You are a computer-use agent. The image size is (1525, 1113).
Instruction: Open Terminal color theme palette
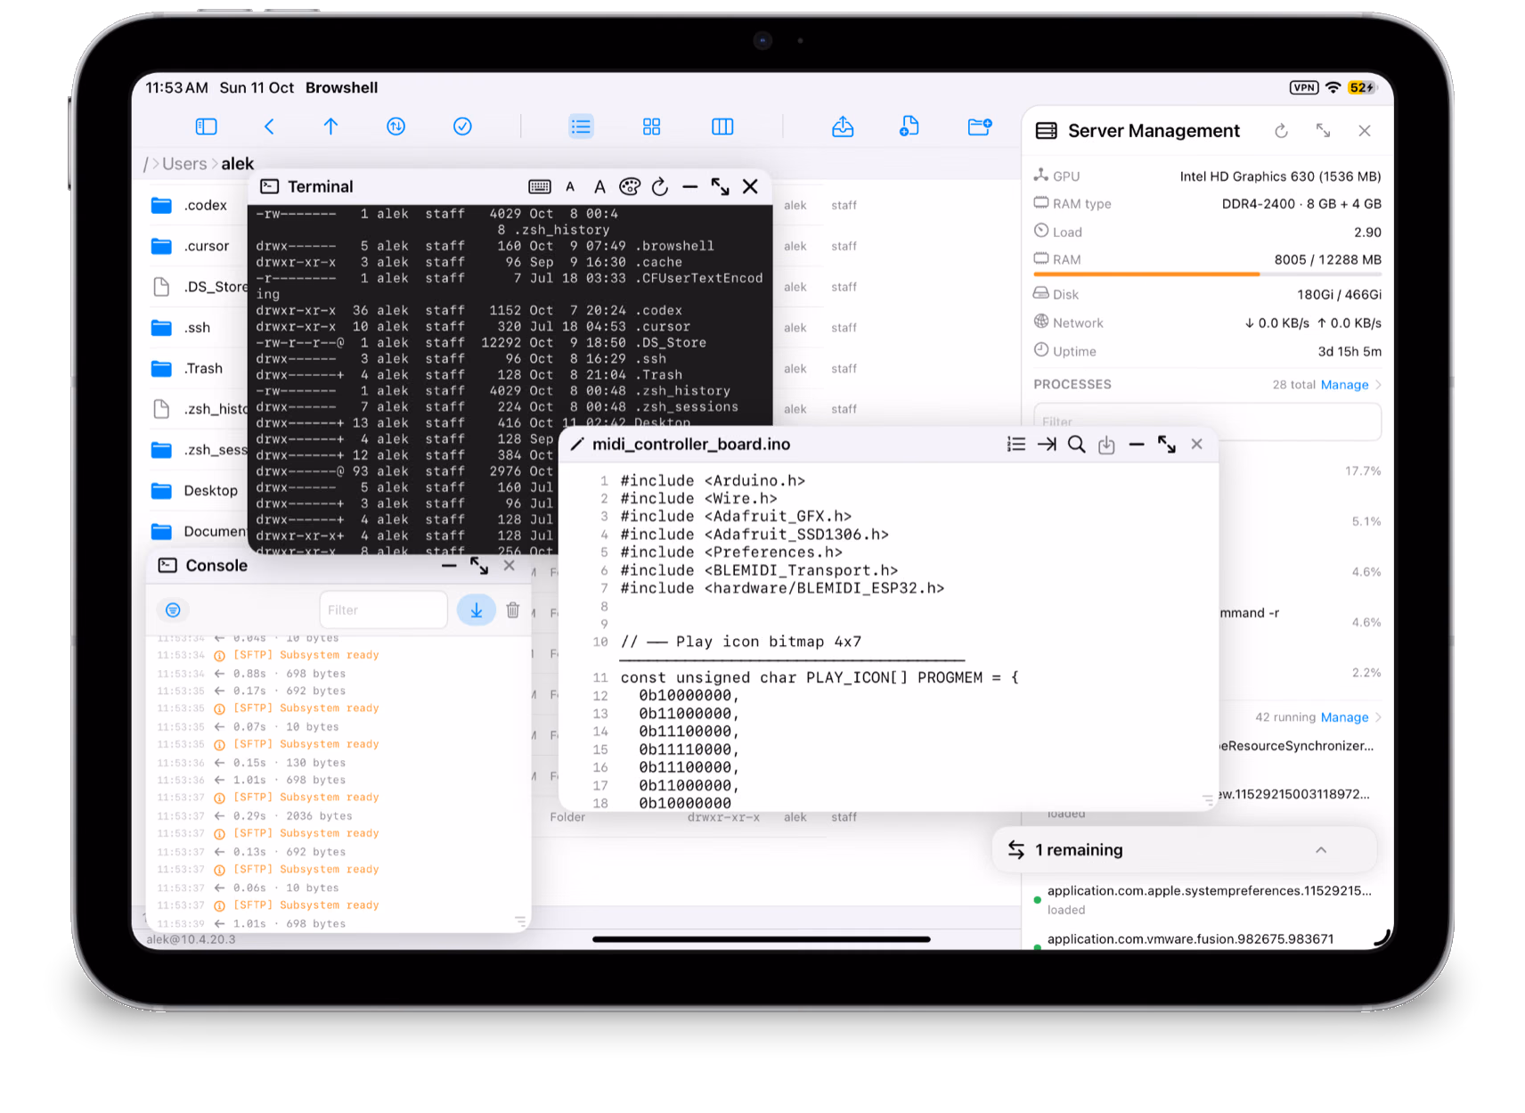pos(630,186)
